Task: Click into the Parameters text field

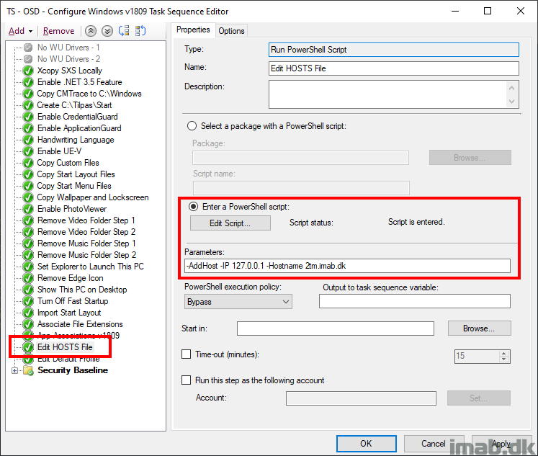Action: (x=347, y=267)
